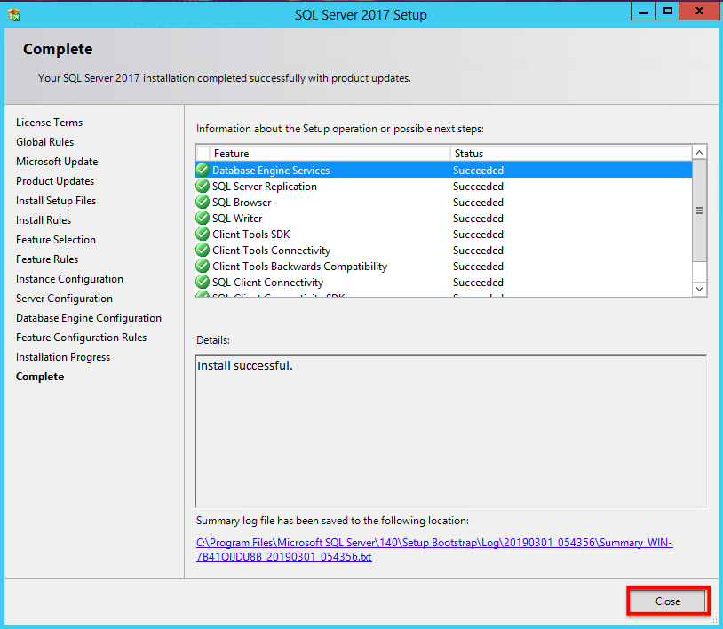The image size is (723, 629).
Task: Minimize the SQL Server 2017 Setup window
Action: pyautogui.click(x=643, y=11)
